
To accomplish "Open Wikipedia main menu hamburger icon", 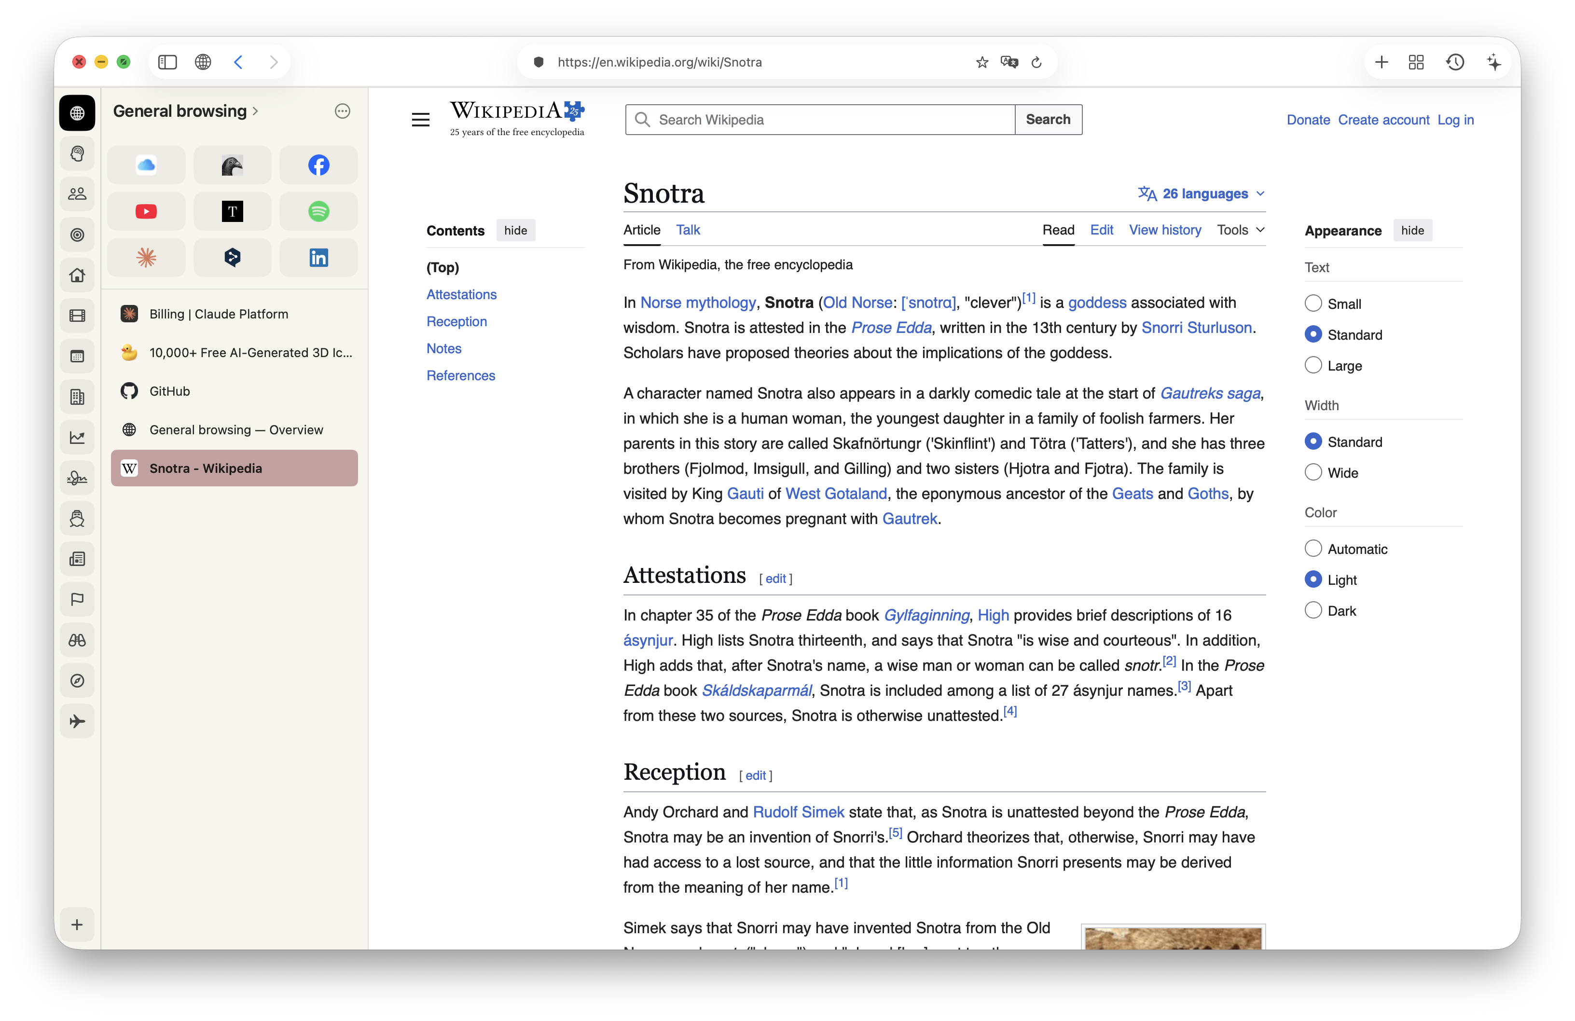I will tap(420, 120).
